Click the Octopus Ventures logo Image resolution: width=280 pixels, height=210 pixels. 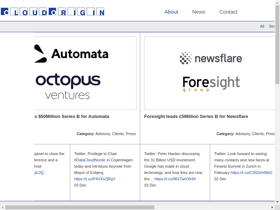click(x=68, y=86)
